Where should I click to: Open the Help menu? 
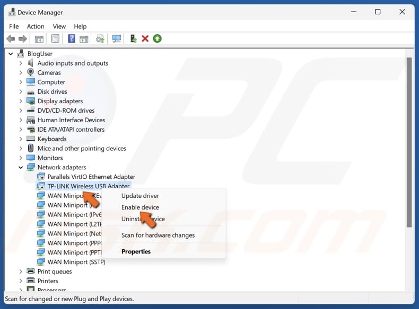(x=80, y=26)
